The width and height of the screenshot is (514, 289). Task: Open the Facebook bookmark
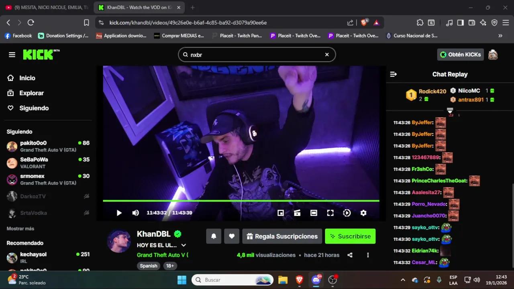[18, 36]
